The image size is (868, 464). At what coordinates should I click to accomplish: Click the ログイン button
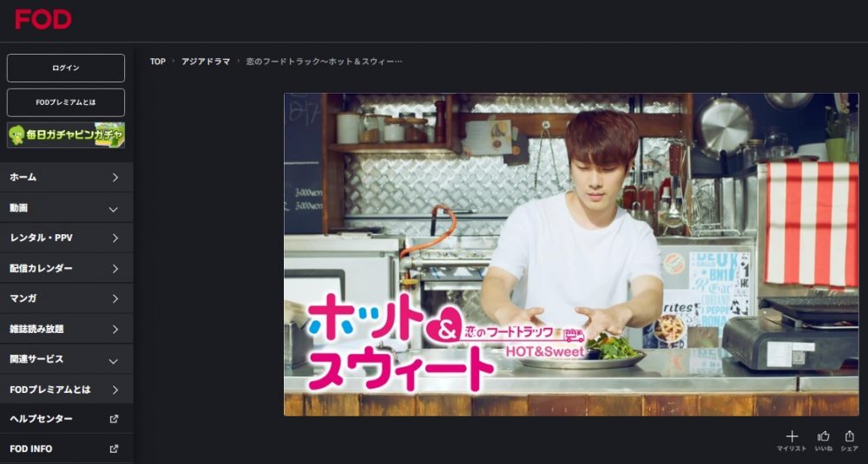pyautogui.click(x=66, y=68)
